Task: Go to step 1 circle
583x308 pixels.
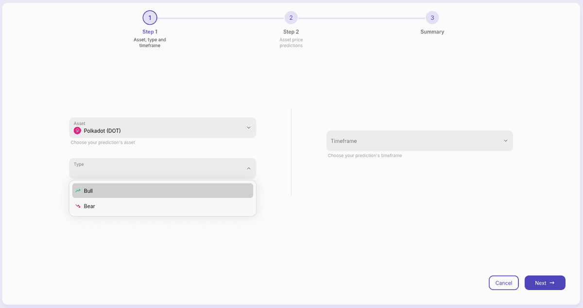Action: [150, 18]
